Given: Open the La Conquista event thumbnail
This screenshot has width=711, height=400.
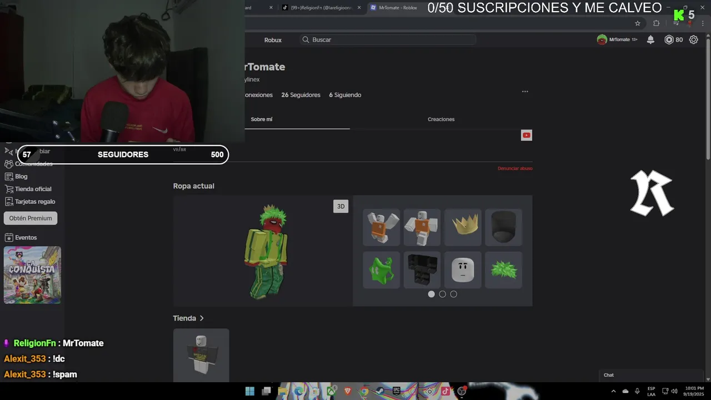Looking at the screenshot, I should pyautogui.click(x=32, y=275).
